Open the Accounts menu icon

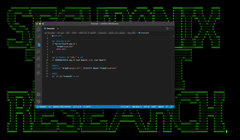pos(38,94)
